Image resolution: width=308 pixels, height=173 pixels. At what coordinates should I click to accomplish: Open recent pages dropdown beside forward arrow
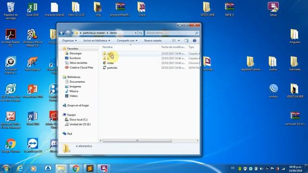click(x=72, y=33)
